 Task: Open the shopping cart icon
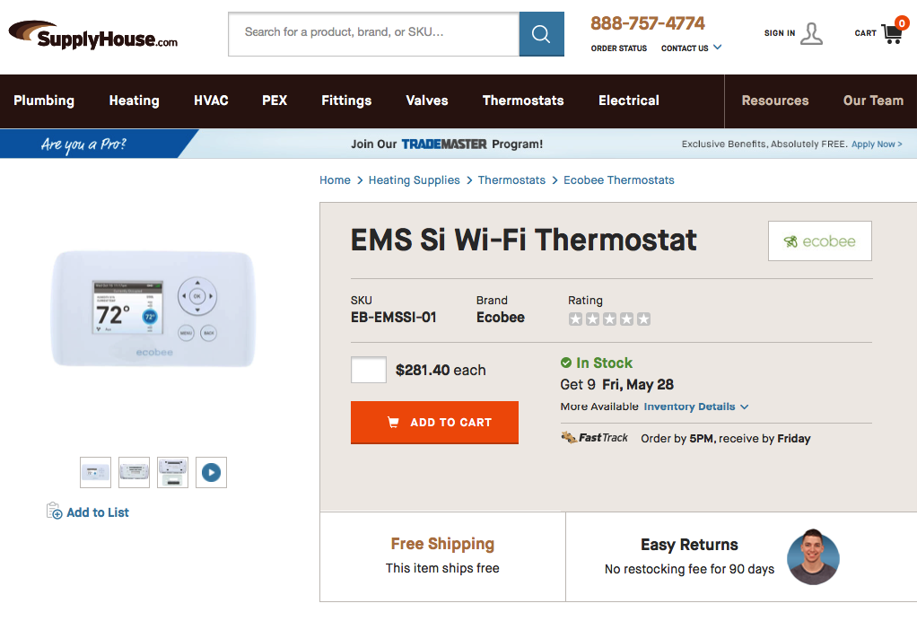click(892, 33)
